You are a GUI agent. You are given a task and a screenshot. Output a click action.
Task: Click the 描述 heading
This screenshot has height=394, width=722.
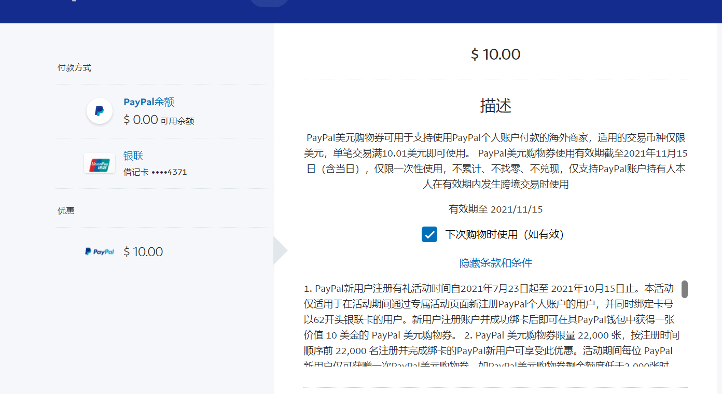point(496,106)
